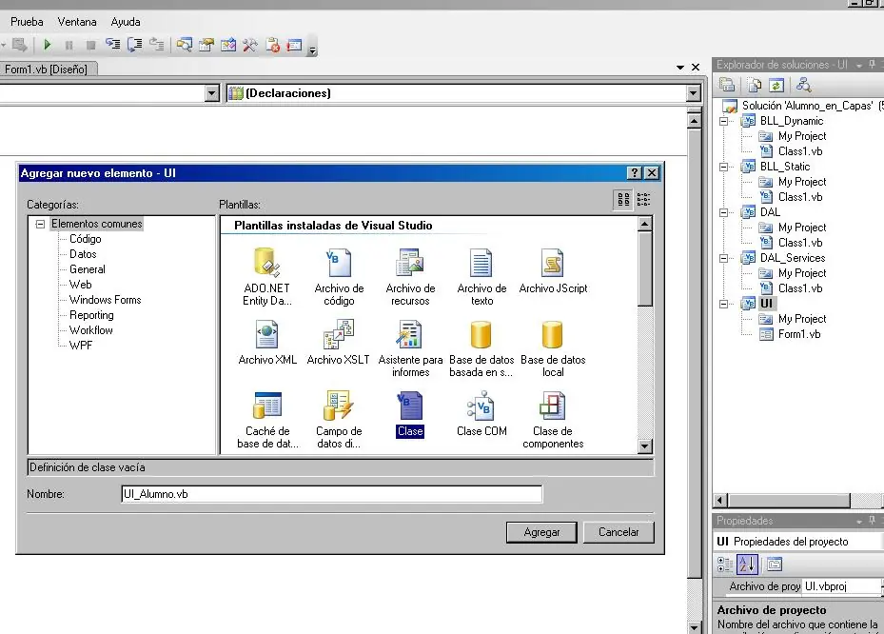Sort properties alphabetically with A-Z button
This screenshot has width=884, height=634.
click(x=747, y=565)
